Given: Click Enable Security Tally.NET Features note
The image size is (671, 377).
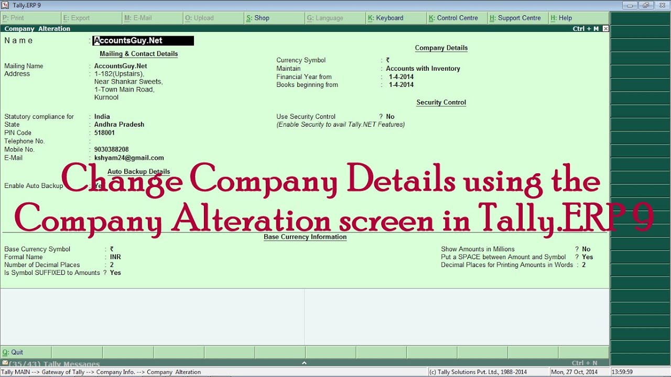Looking at the screenshot, I should pyautogui.click(x=341, y=125).
